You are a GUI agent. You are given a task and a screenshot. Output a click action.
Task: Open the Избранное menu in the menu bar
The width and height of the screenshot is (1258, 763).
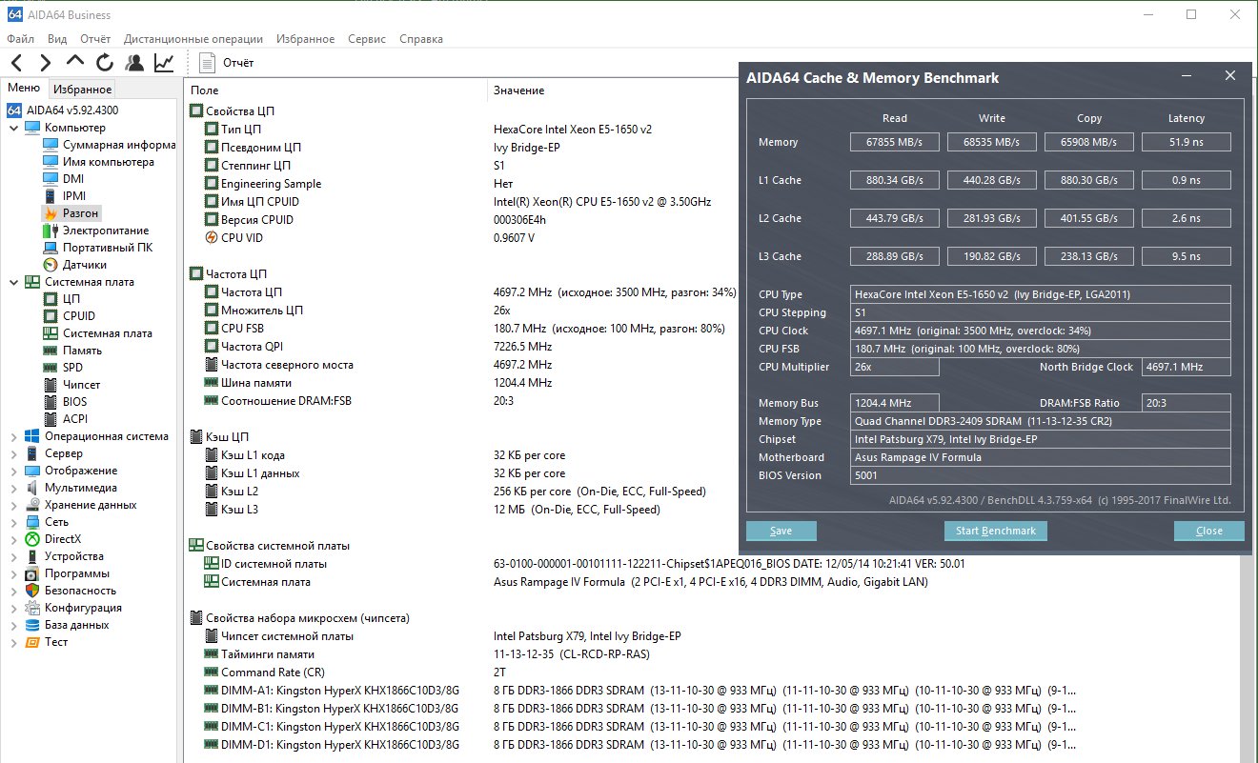point(306,39)
